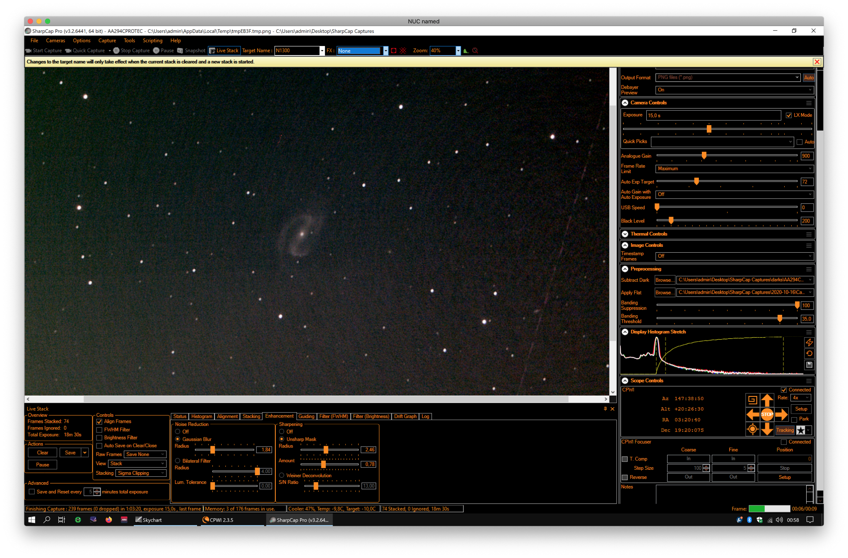Viewport: 848px width, 558px height.
Task: Click the Tracking button
Action: coord(785,430)
